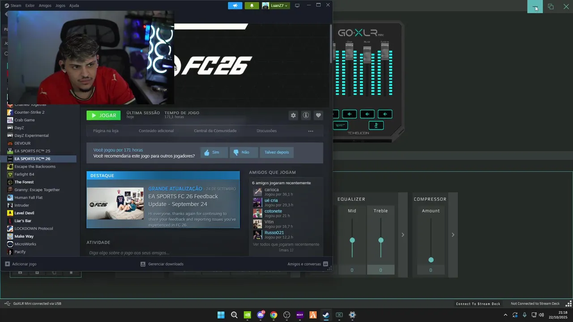Show game info icon
Screen dimensions: 573x322
[306, 115]
